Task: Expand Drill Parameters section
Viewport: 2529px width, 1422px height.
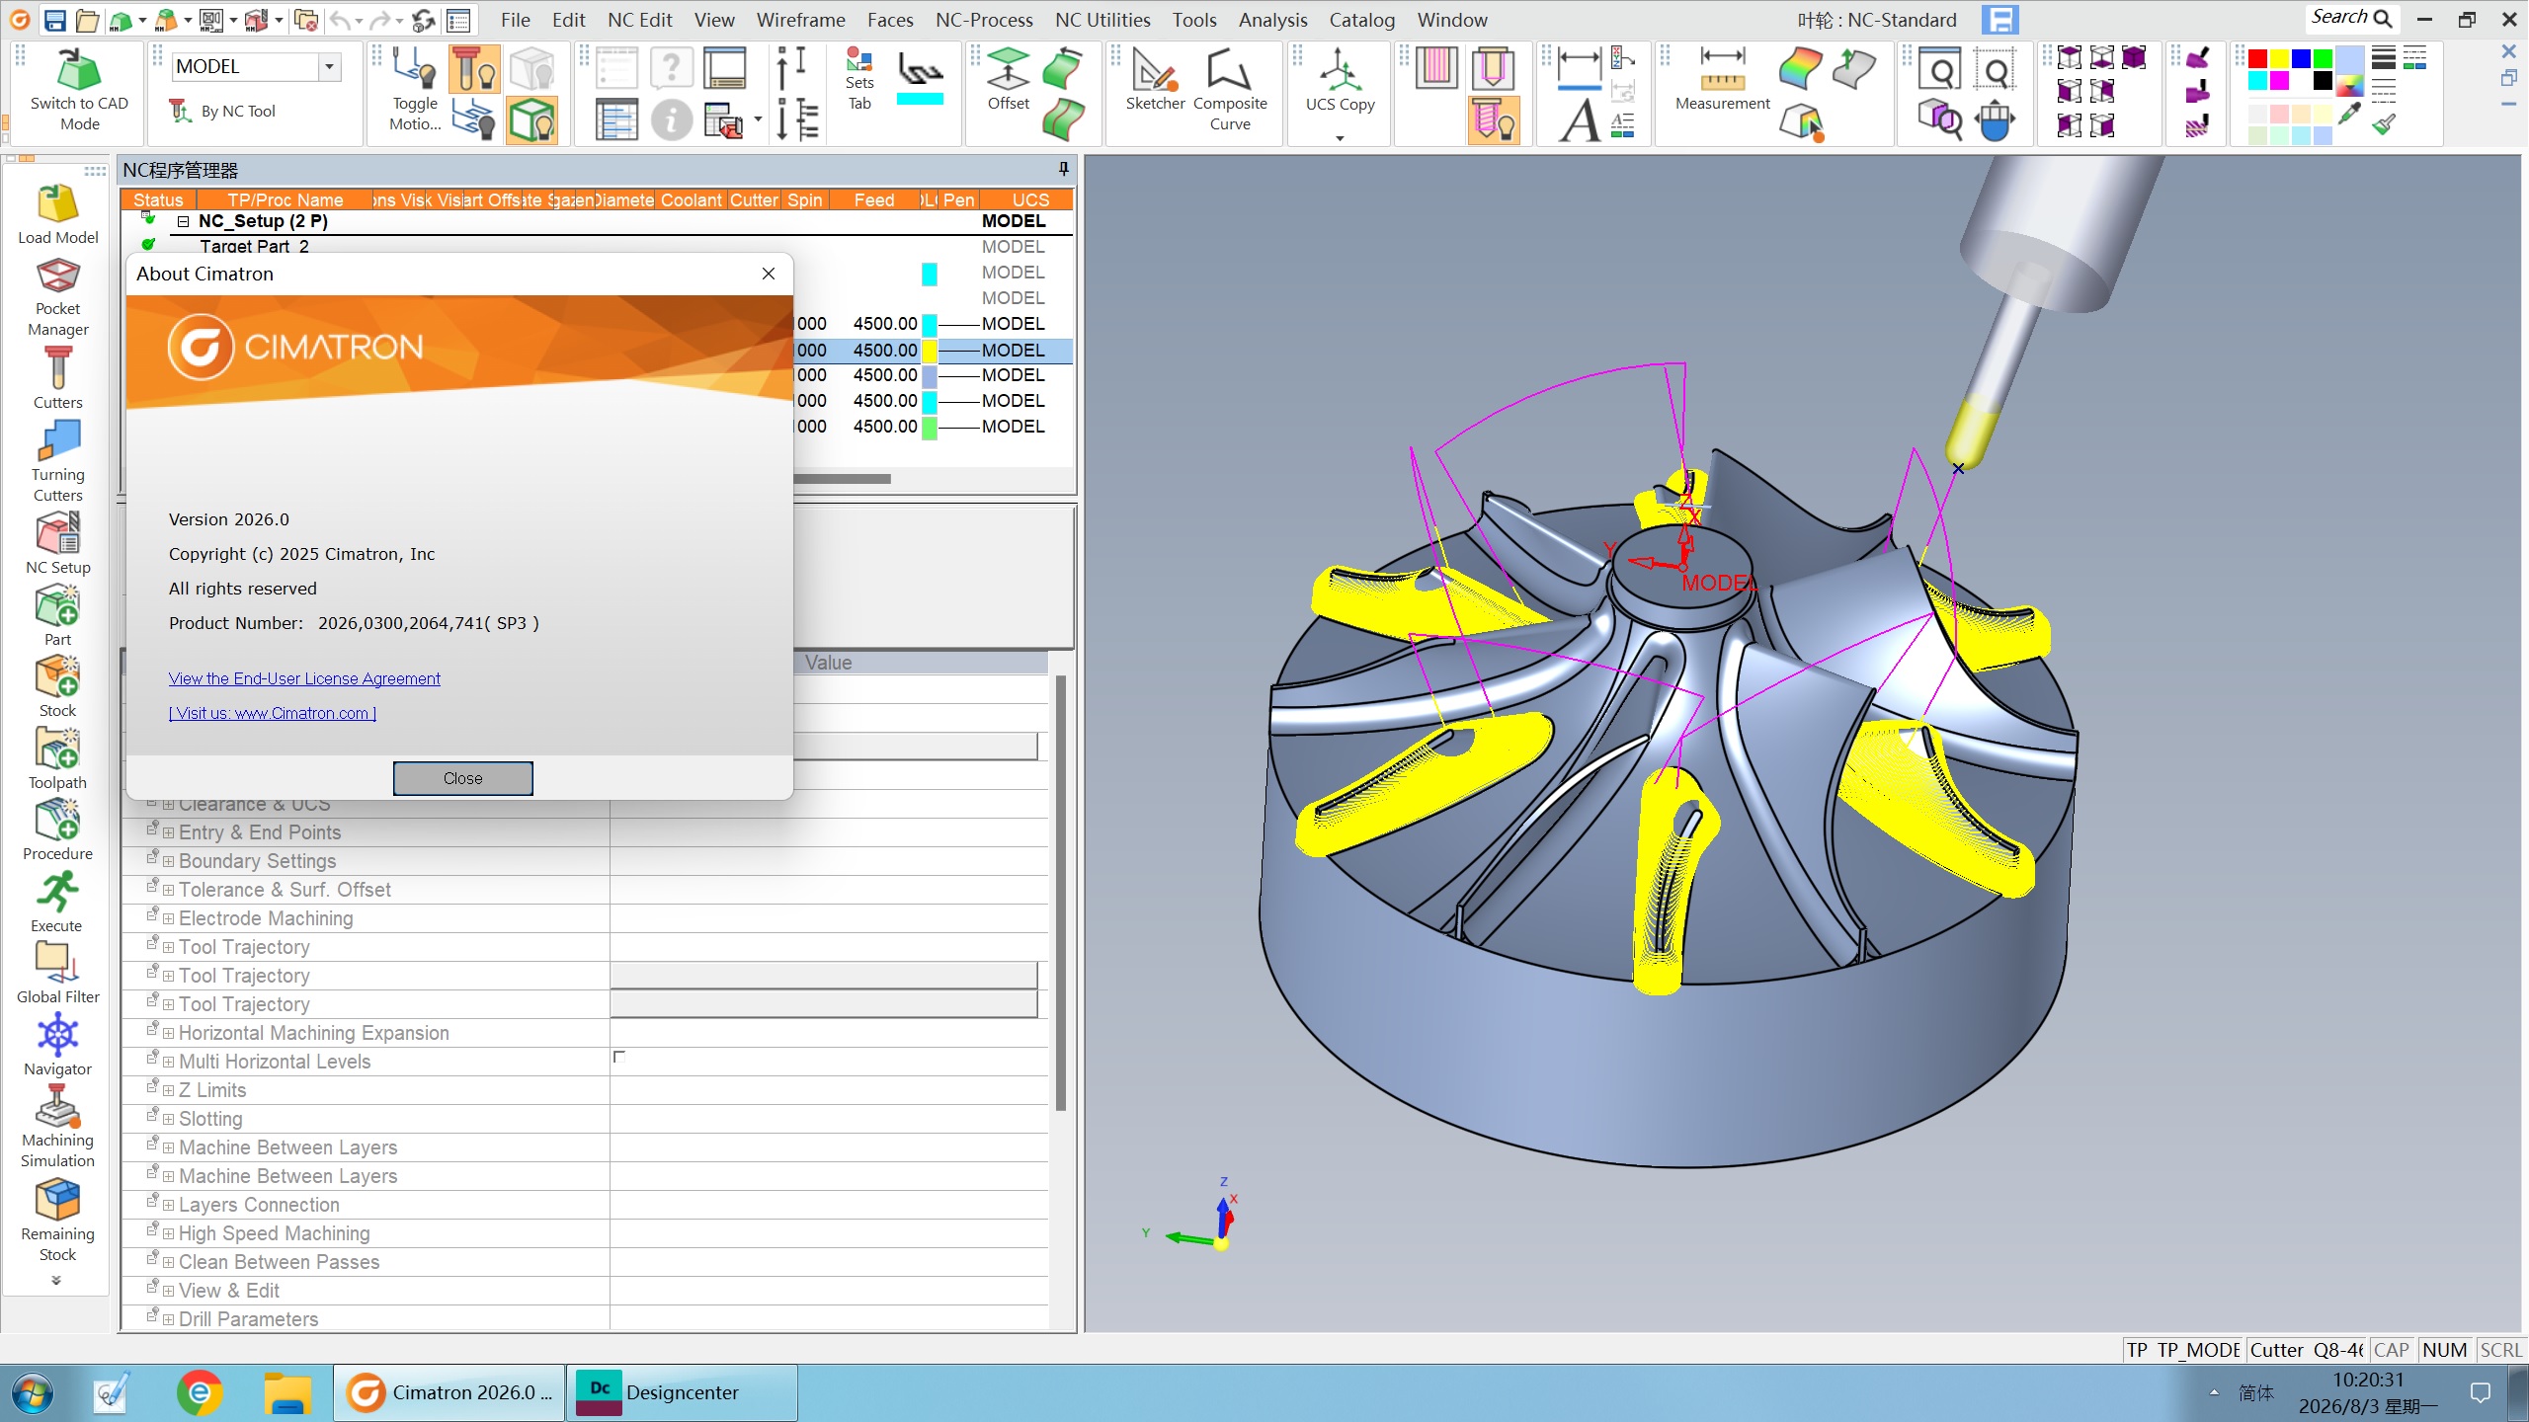Action: pos(168,1319)
